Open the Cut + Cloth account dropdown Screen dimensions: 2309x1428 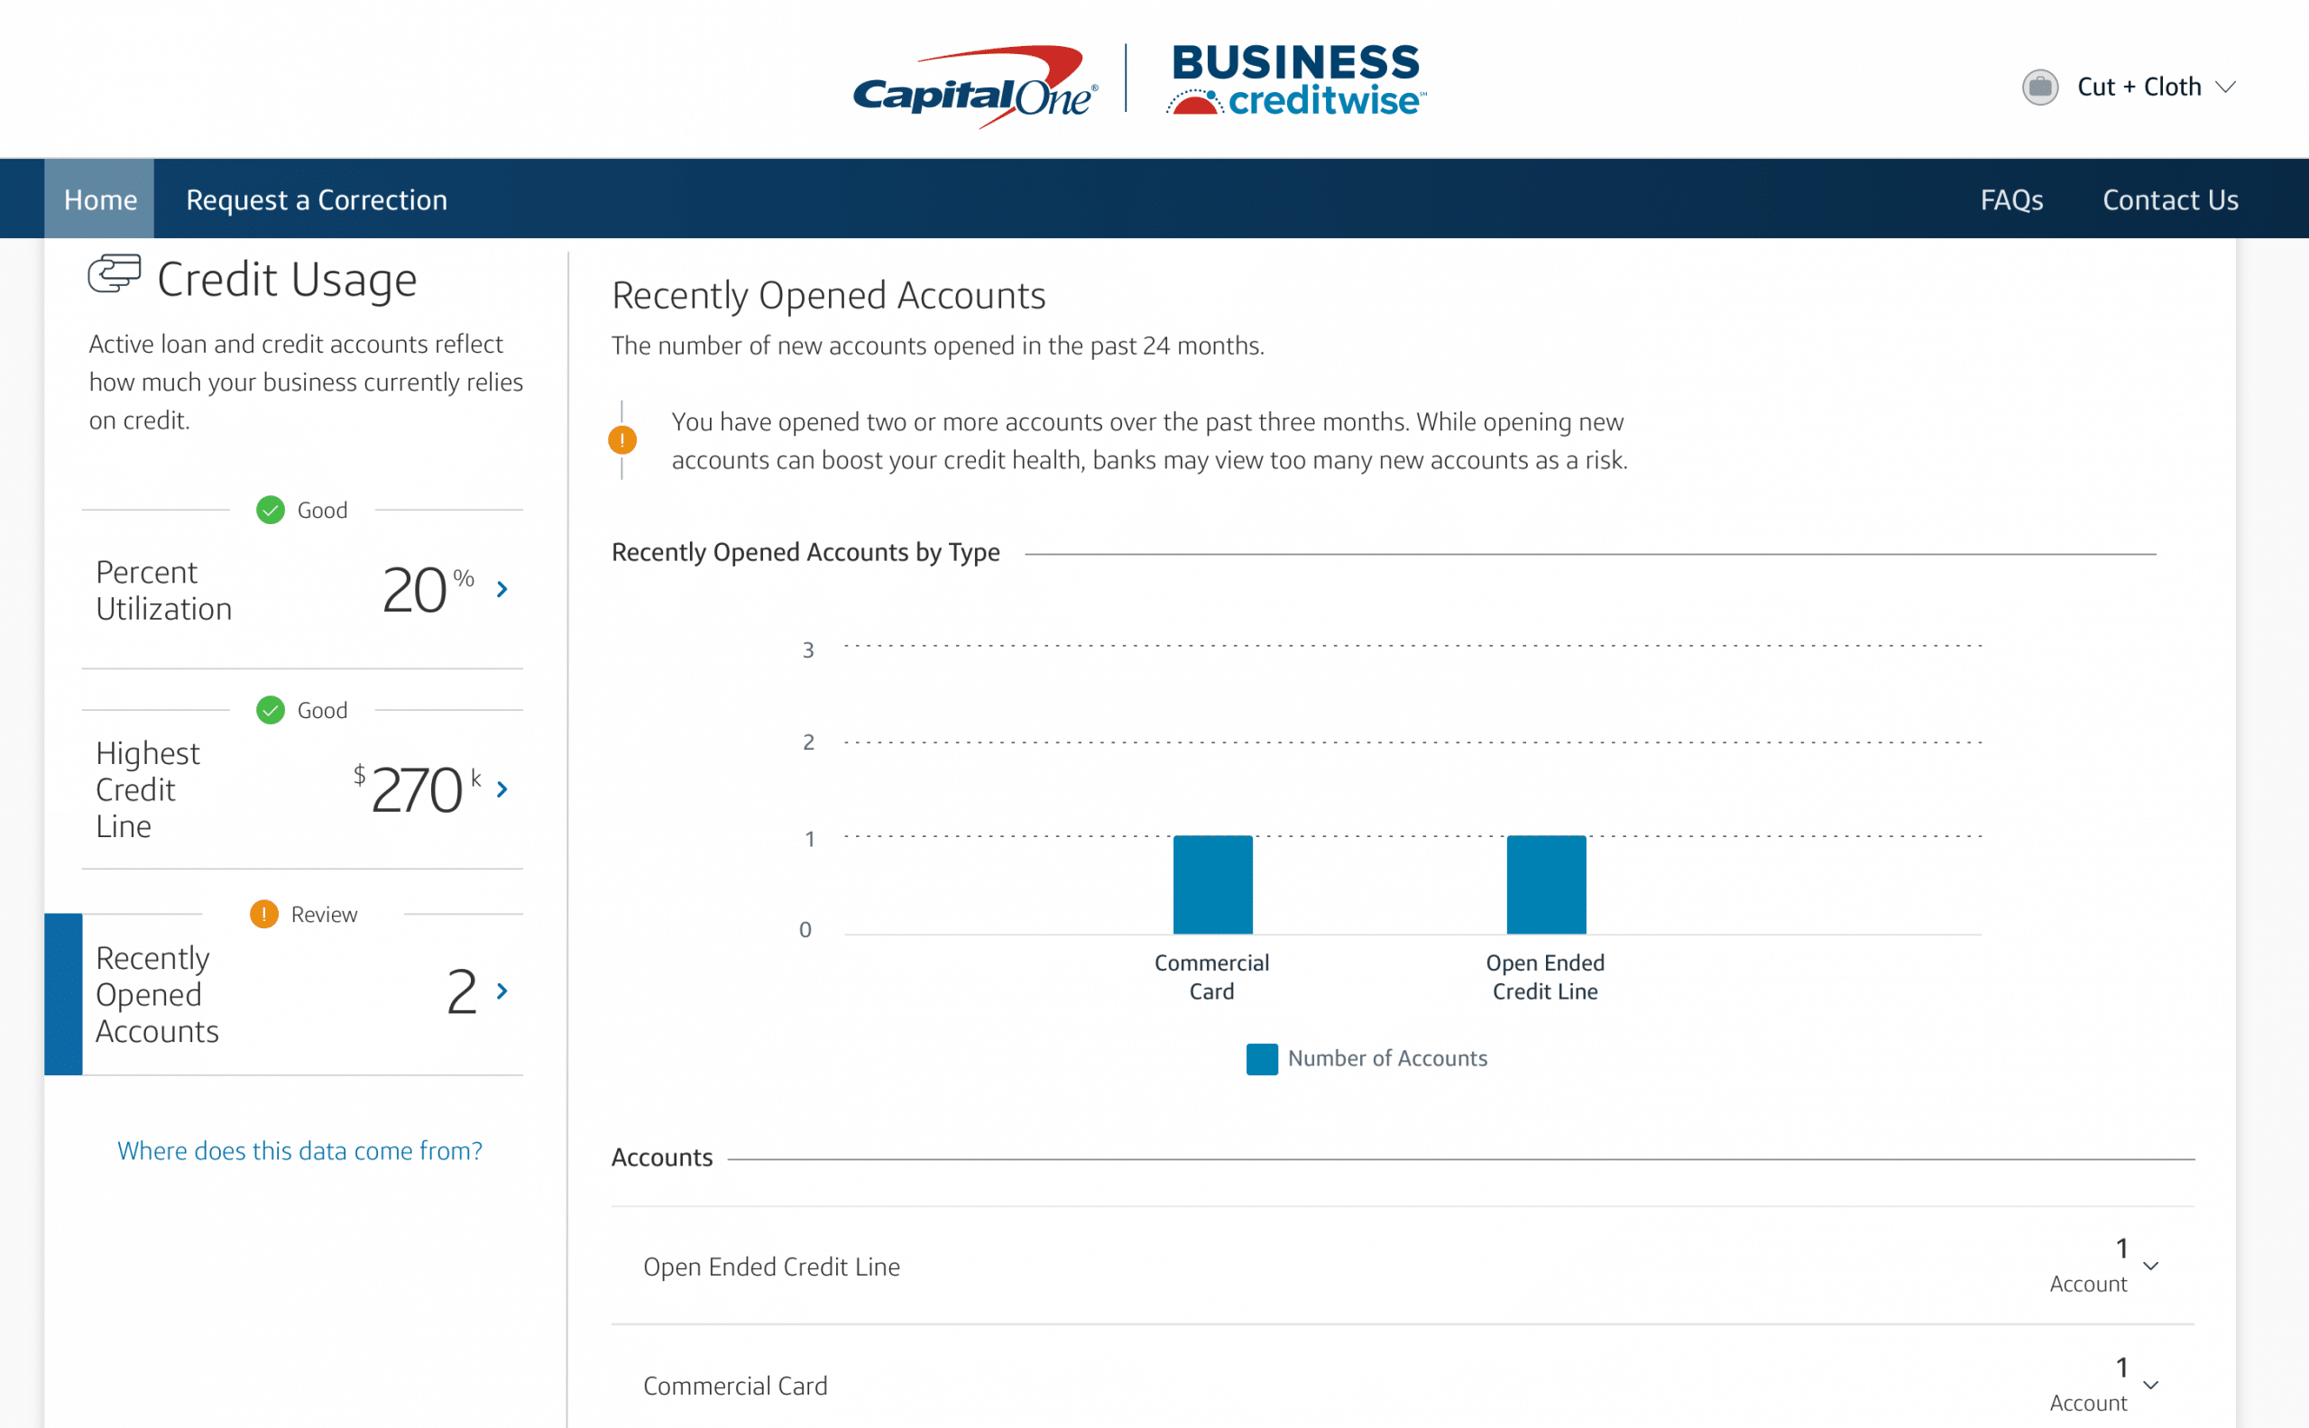tap(2157, 86)
